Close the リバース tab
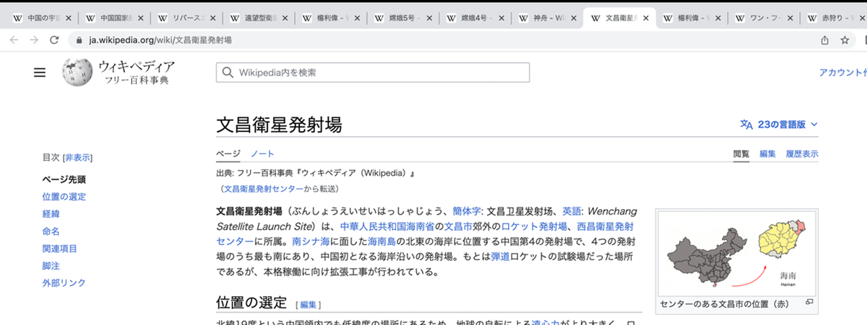This screenshot has width=867, height=325. tap(212, 18)
